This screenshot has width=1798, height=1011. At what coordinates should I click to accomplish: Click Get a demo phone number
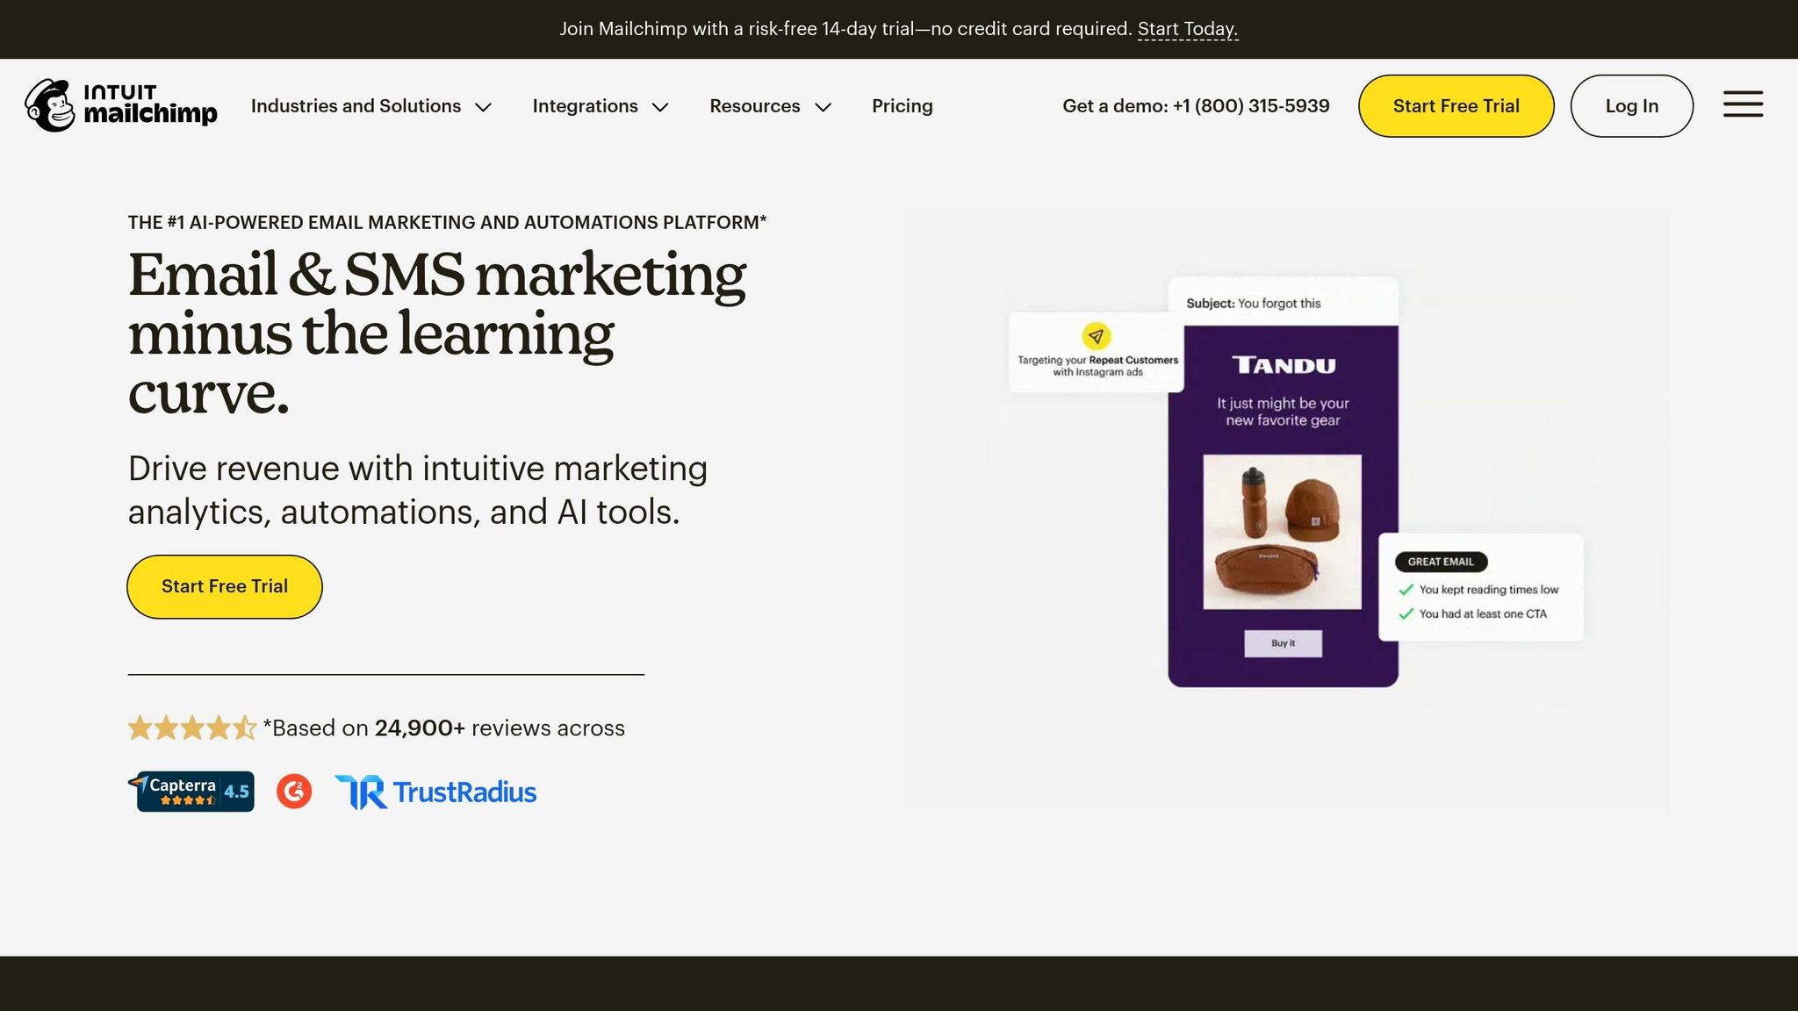click(x=1196, y=105)
